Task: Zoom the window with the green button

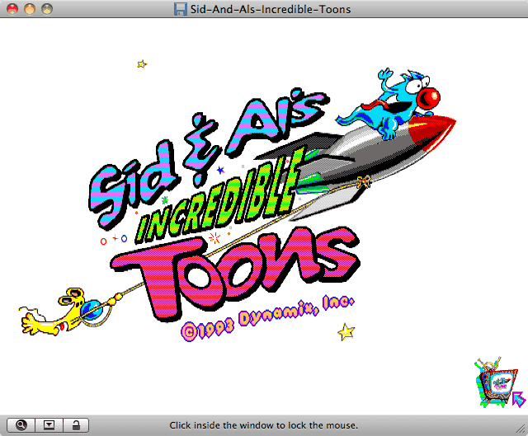Action: coord(47,9)
